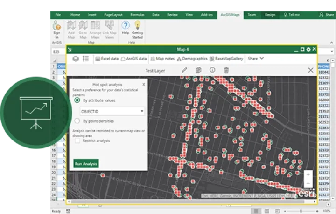
Task: Switch to the Page Layout ribbon tab
Action: pos(113,15)
